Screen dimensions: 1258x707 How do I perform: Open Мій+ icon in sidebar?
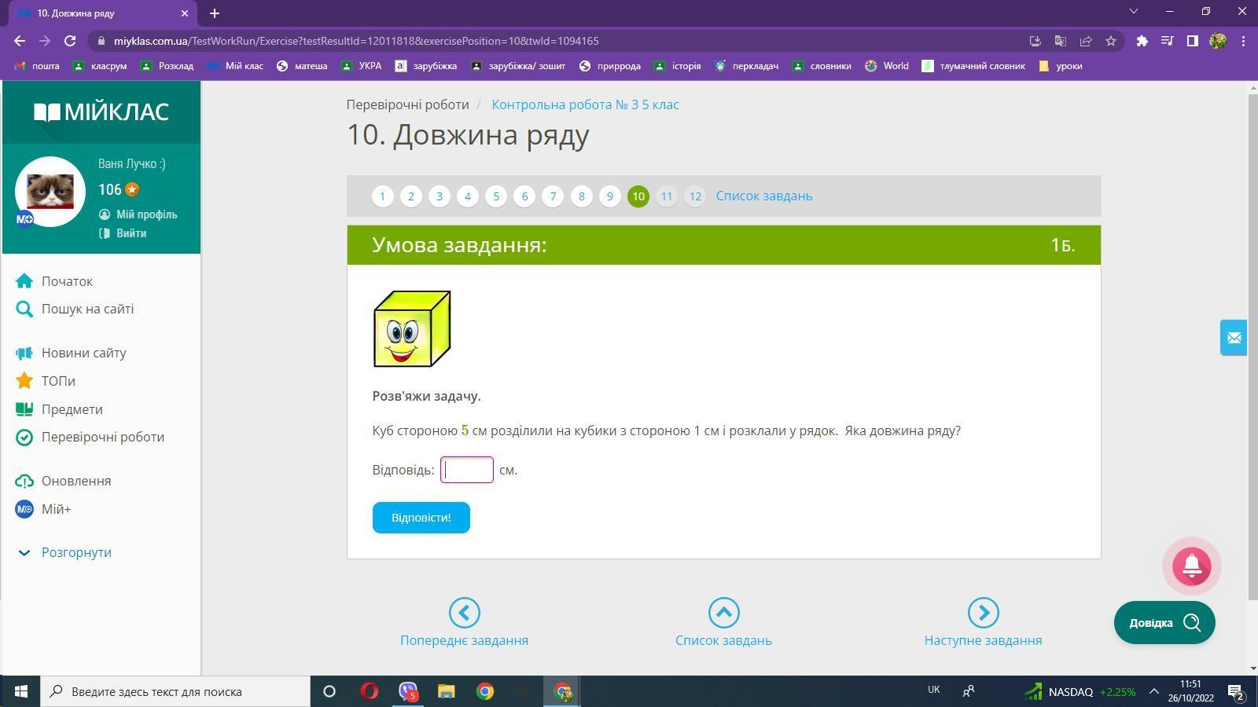[x=24, y=509]
